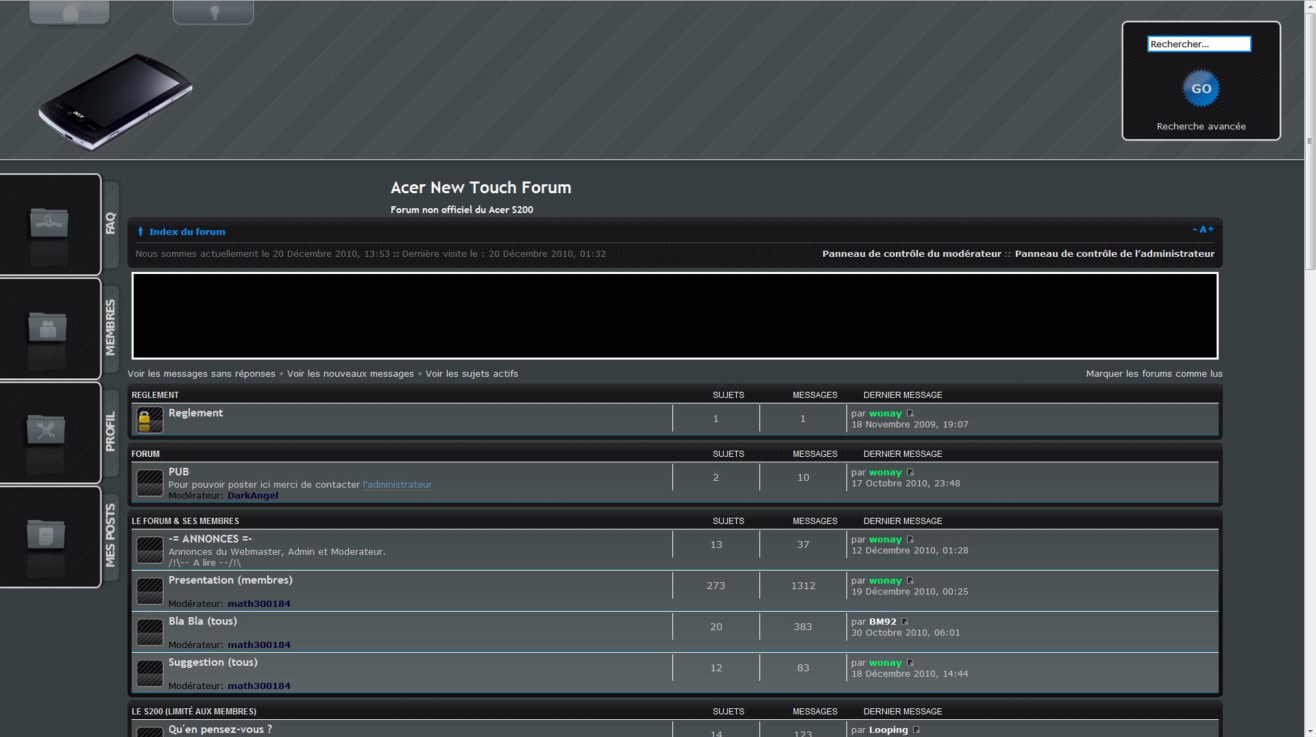View latest post icon in PUB row
This screenshot has height=737, width=1316.
(910, 473)
